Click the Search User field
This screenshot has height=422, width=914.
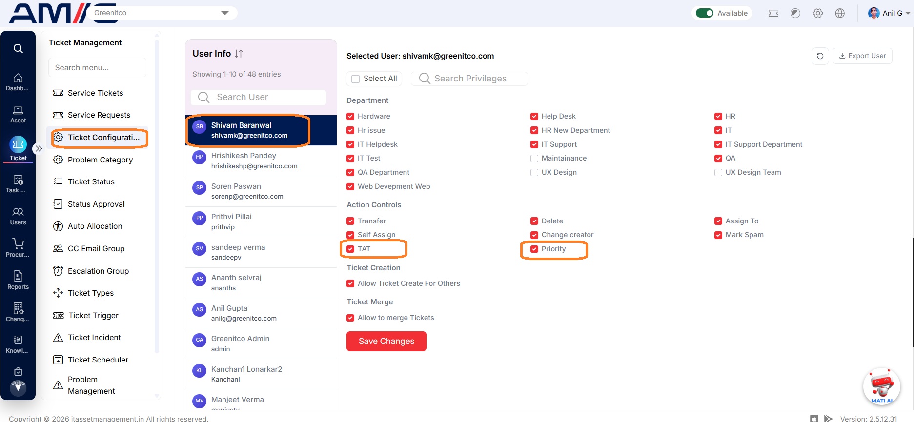(258, 98)
